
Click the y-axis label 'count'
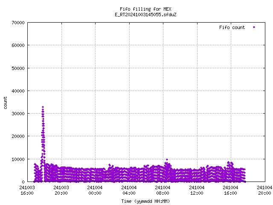6,103
